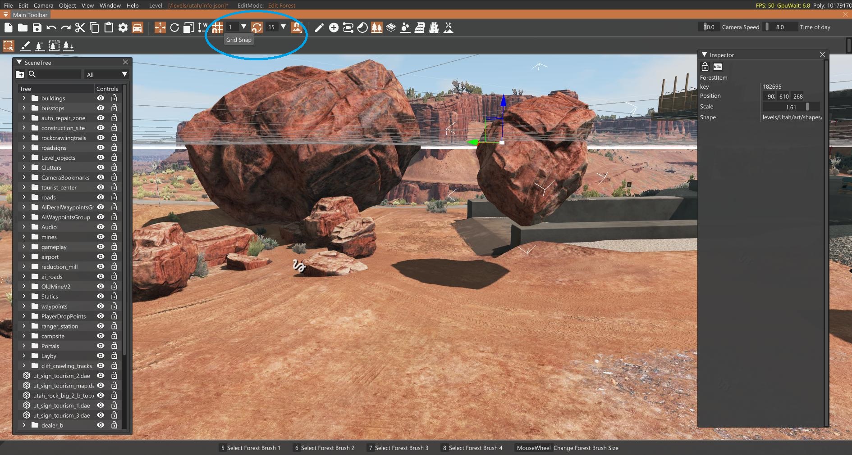Select the utah_rock_big_2_b_top item

click(64, 396)
